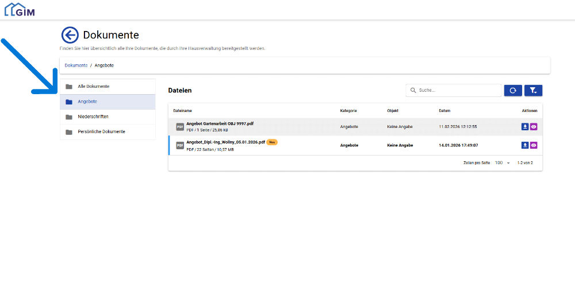Click PDF icon of Angebot Gartenarbeit file
The height and width of the screenshot is (287, 575).
click(180, 127)
